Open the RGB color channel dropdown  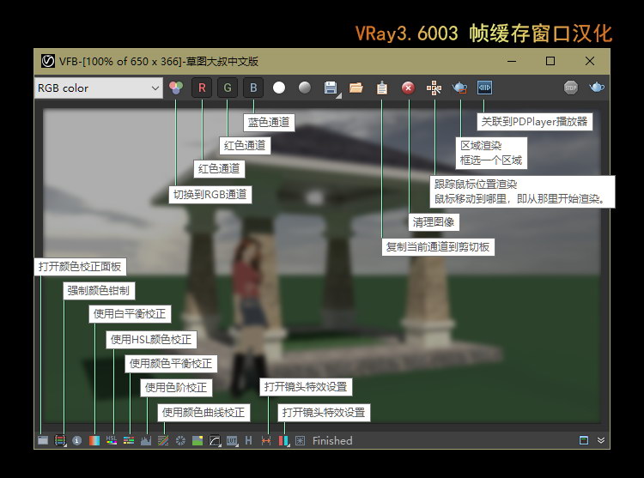(99, 88)
